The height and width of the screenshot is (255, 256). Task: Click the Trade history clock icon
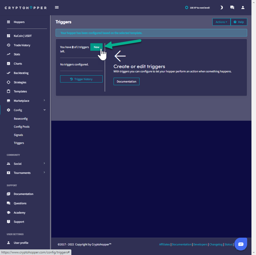9,45
